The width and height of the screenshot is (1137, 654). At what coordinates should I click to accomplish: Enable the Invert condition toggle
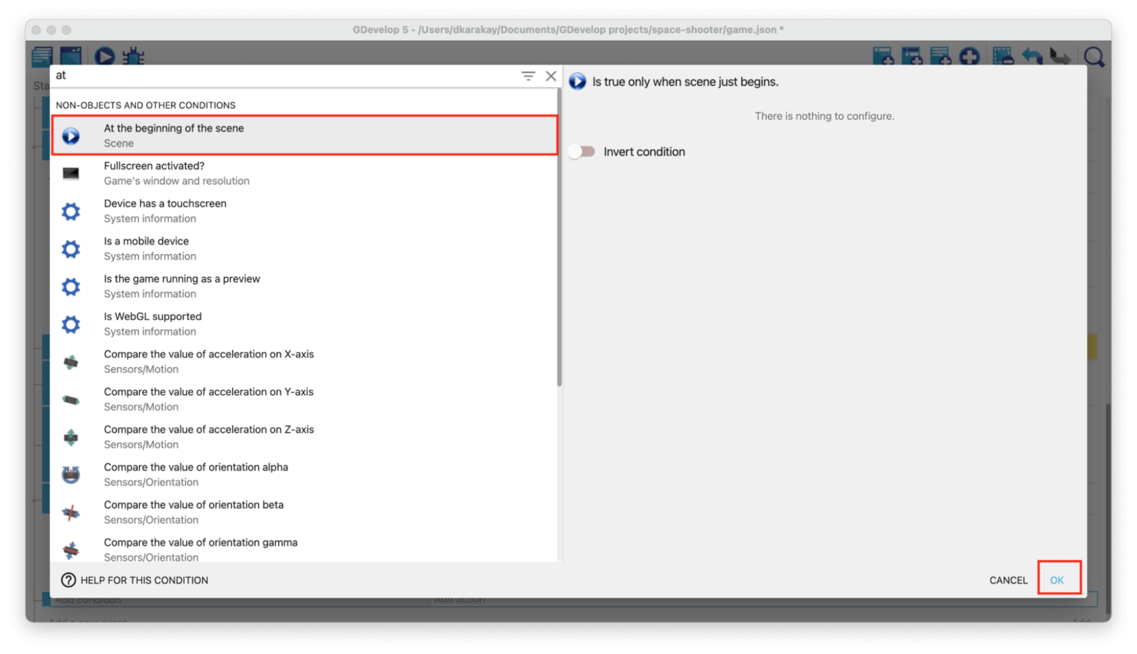582,151
